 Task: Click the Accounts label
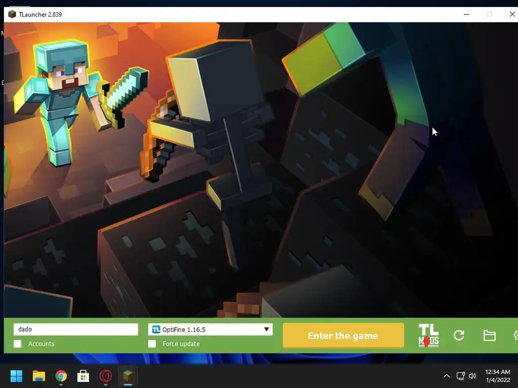point(41,344)
